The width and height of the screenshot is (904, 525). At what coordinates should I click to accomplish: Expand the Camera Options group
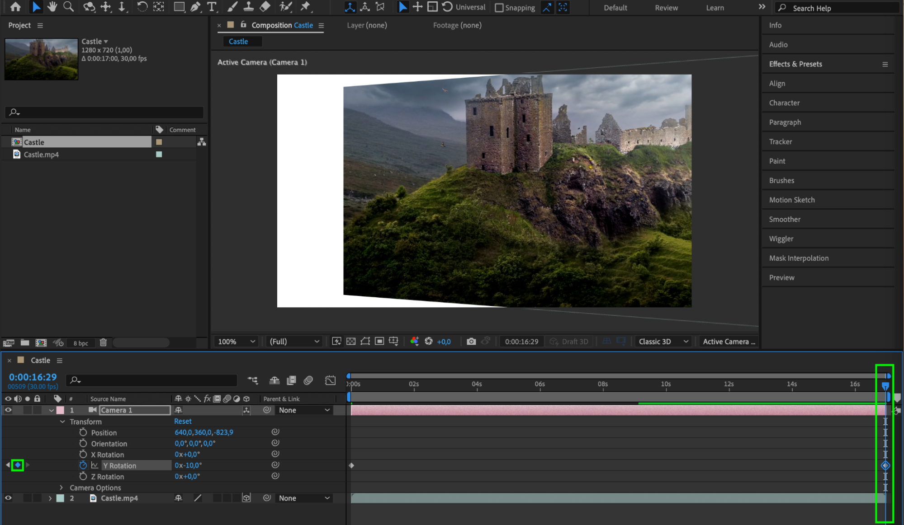(x=62, y=487)
